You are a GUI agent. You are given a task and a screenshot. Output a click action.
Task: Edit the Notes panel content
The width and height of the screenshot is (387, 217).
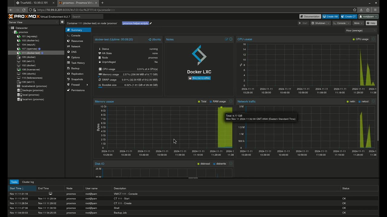tap(226, 39)
